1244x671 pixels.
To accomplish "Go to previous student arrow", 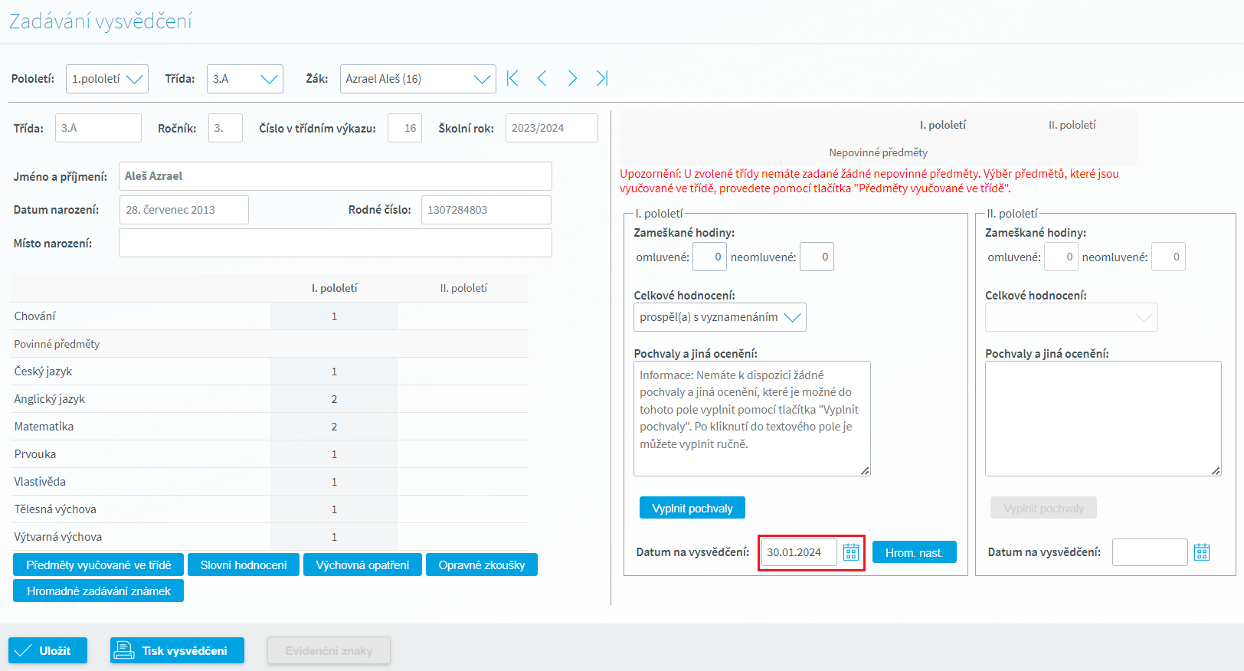I will click(542, 78).
